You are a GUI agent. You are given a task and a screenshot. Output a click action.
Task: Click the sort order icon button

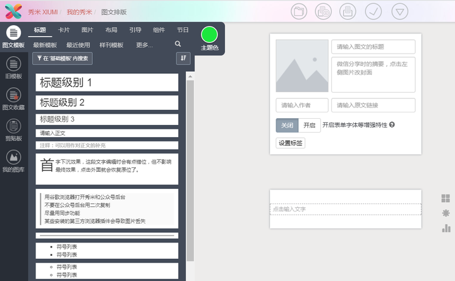pyautogui.click(x=183, y=58)
